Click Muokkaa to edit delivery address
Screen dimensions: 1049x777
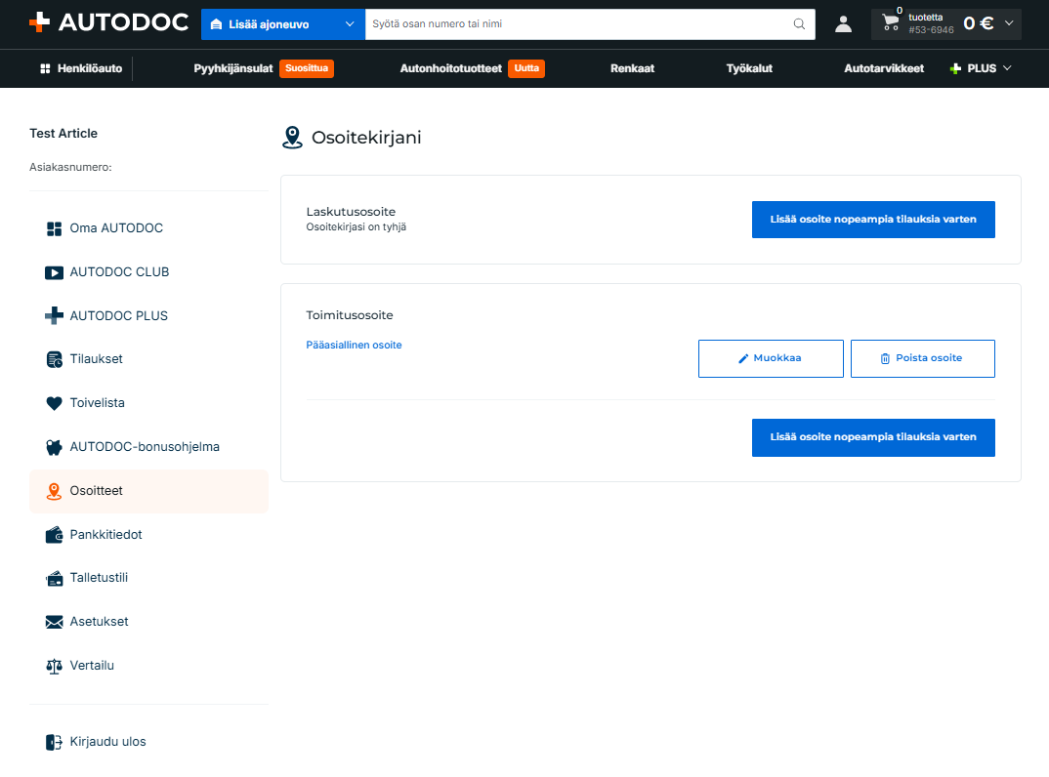(771, 358)
